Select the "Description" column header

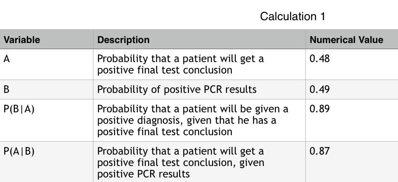[x=123, y=40]
